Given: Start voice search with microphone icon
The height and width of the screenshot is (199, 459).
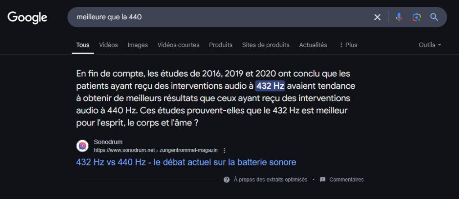Looking at the screenshot, I should point(399,17).
